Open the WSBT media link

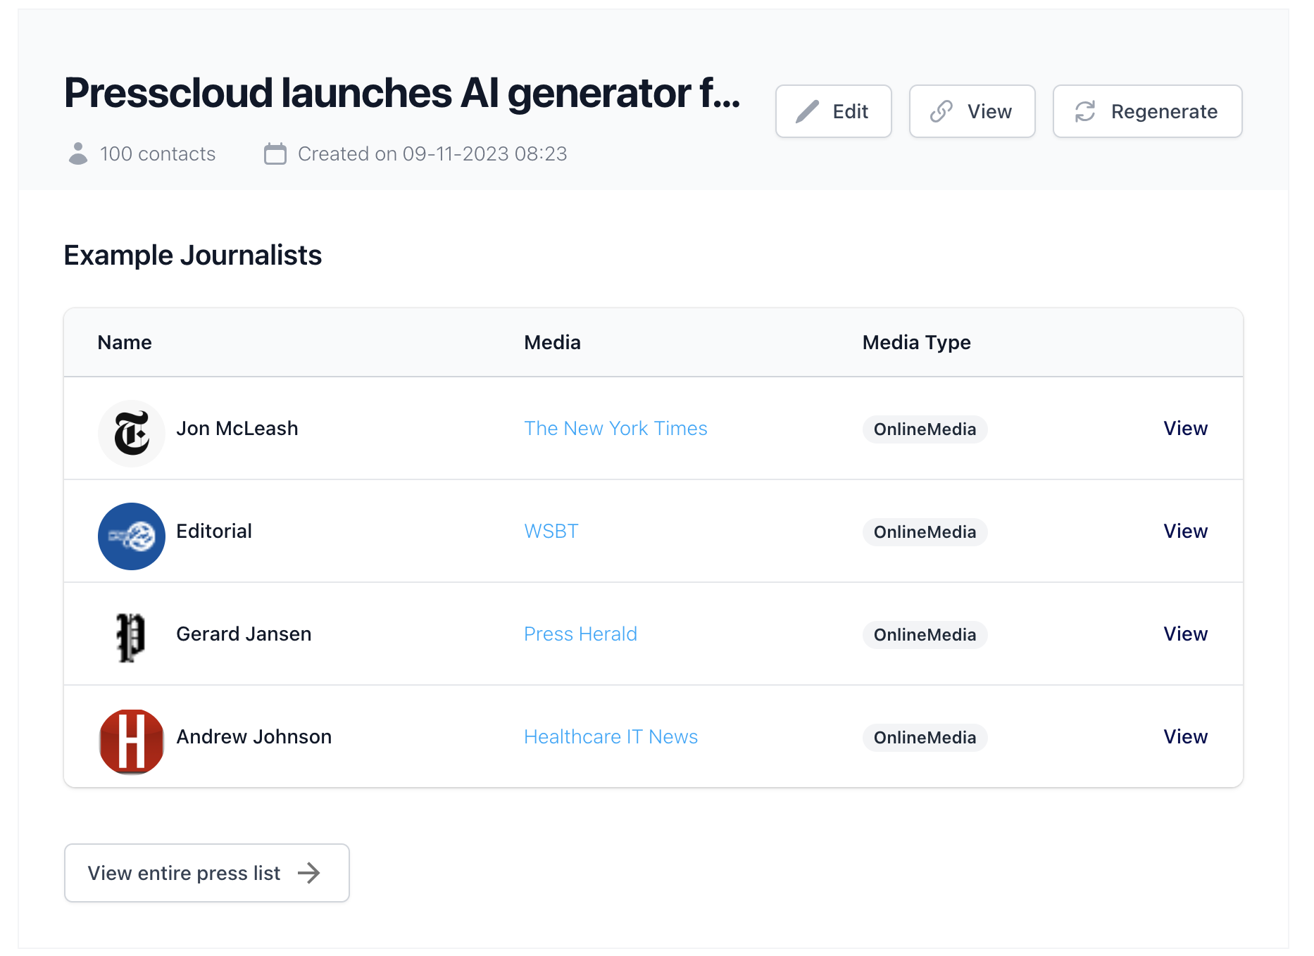(x=551, y=531)
